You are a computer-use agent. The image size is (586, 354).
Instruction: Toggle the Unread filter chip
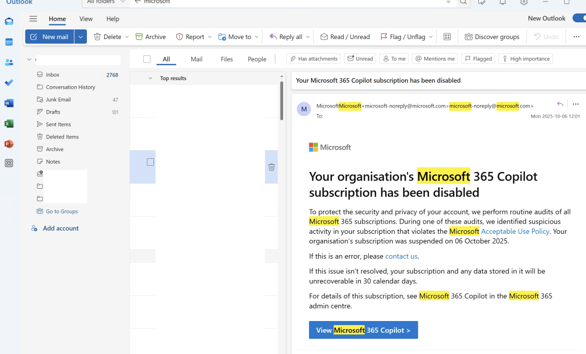pos(360,58)
